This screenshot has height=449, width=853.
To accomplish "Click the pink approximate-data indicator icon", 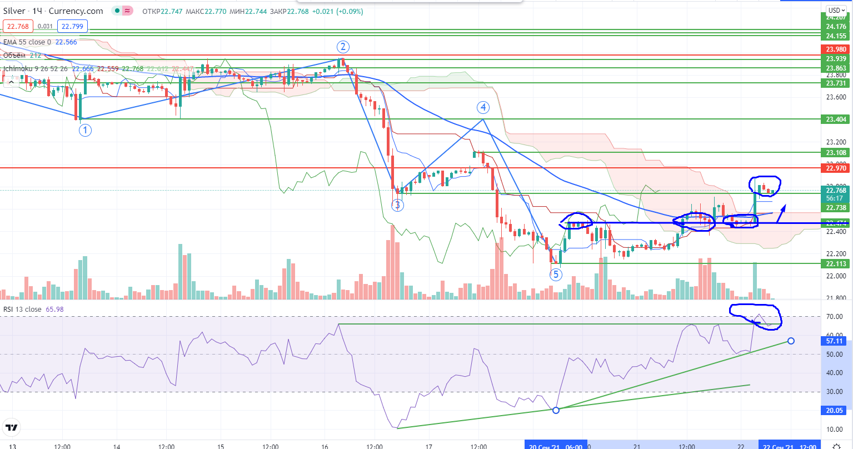I will tap(128, 11).
